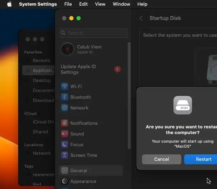The image size is (217, 189).
Task: Select Notifications label in sidebar
Action: (x=84, y=123)
